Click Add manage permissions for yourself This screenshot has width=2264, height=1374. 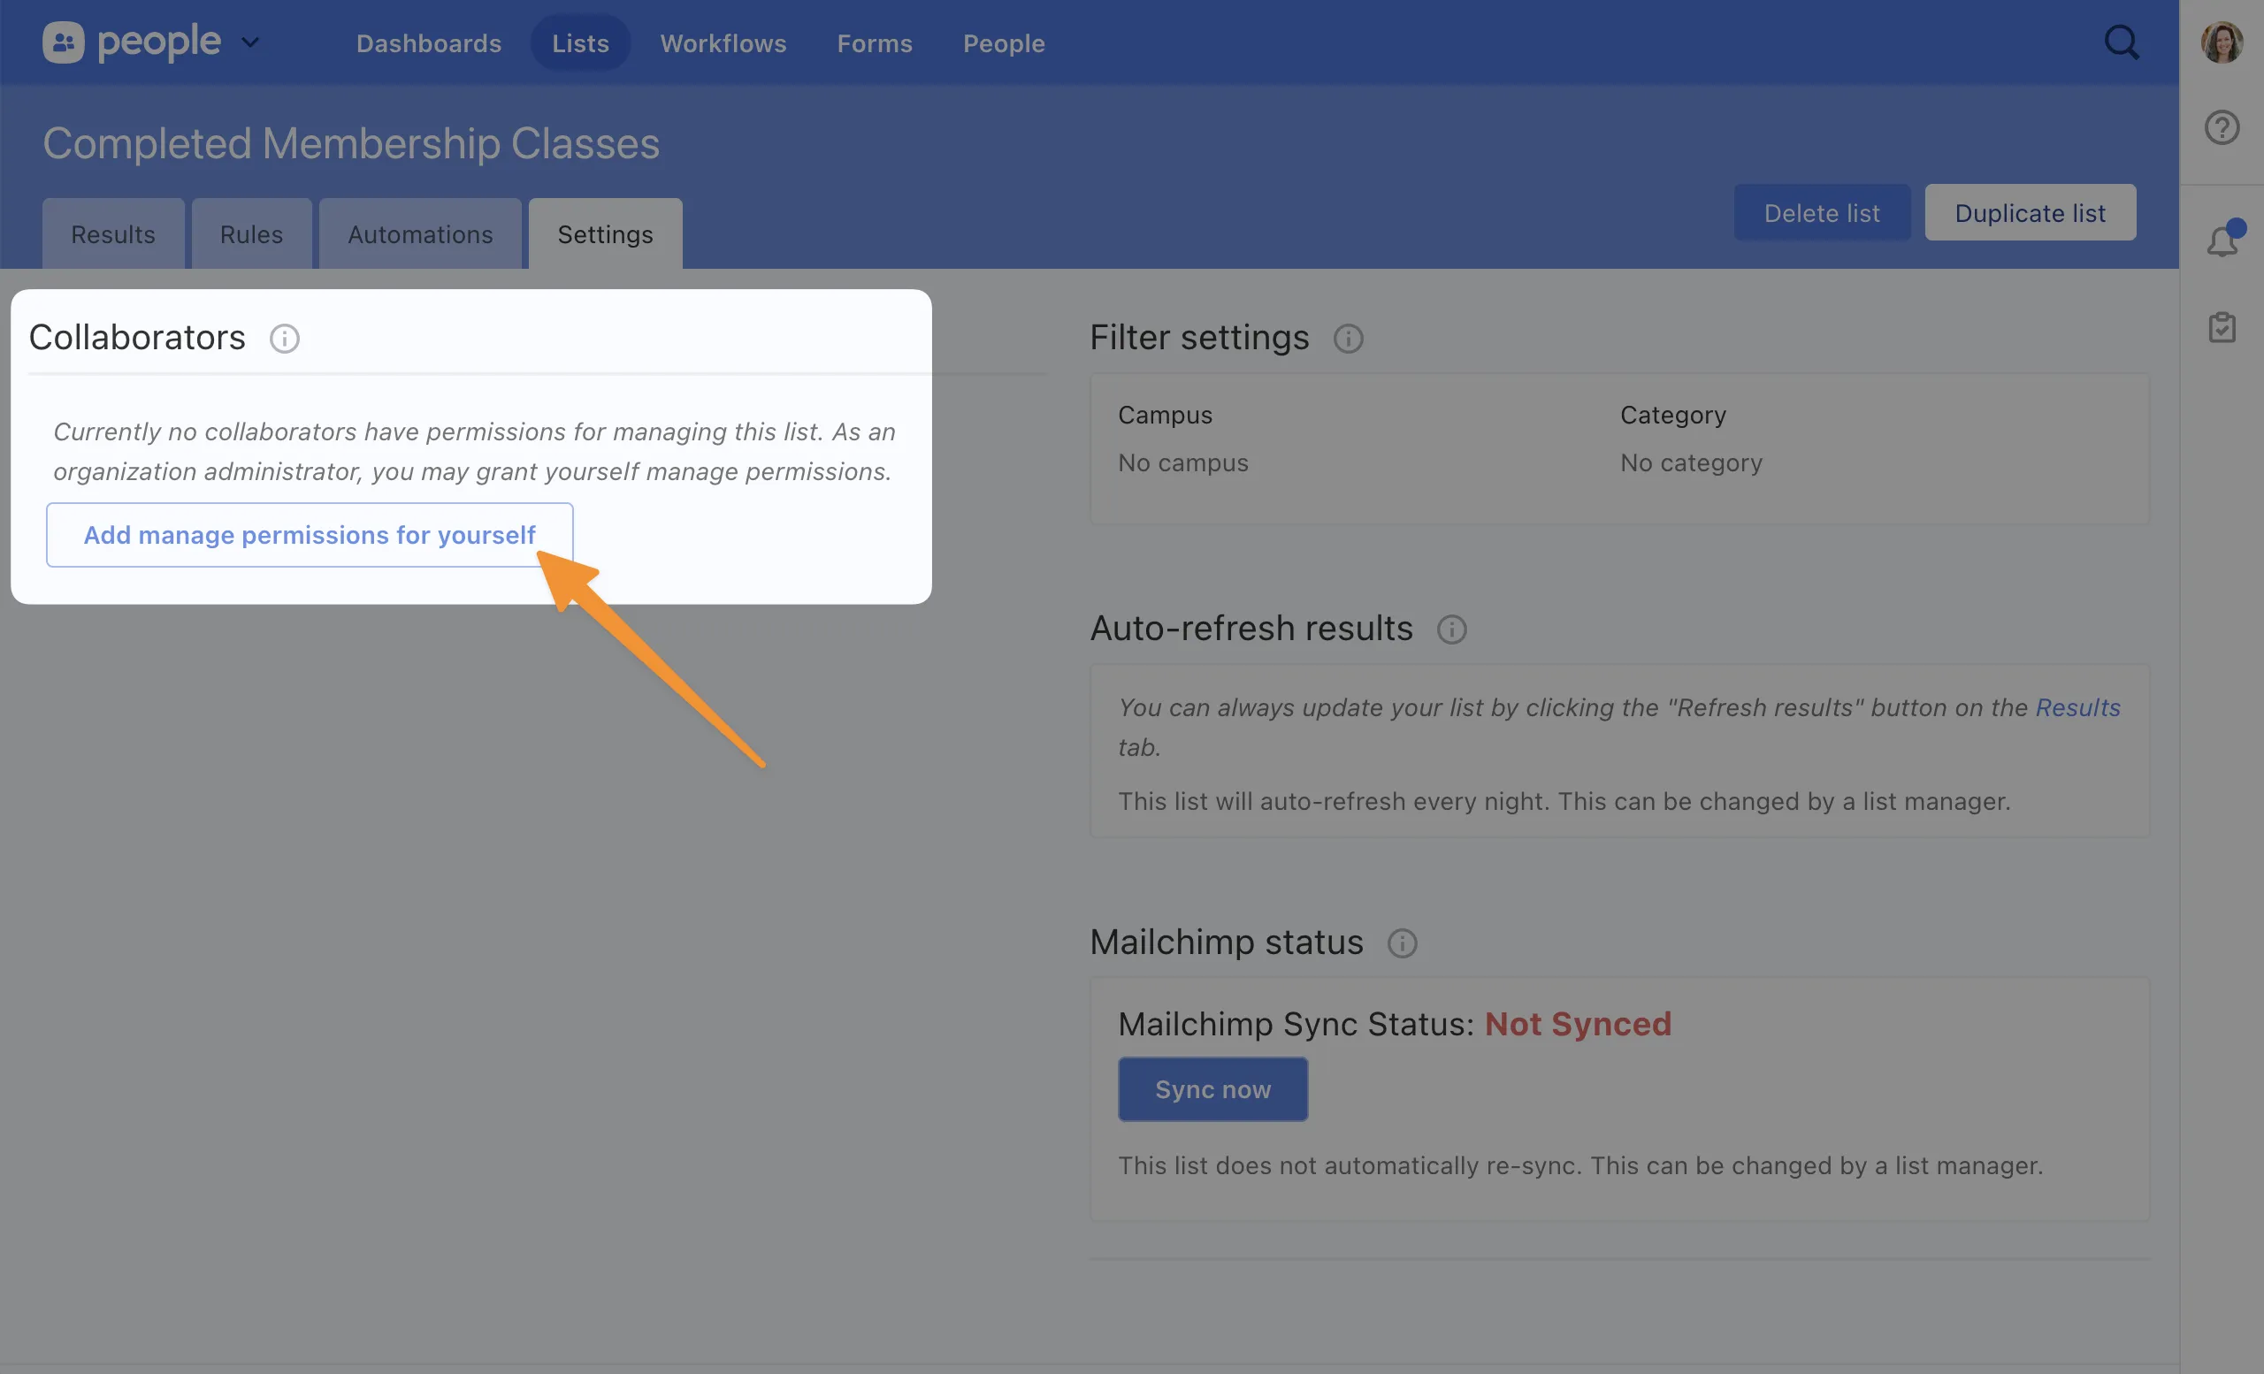click(x=309, y=535)
